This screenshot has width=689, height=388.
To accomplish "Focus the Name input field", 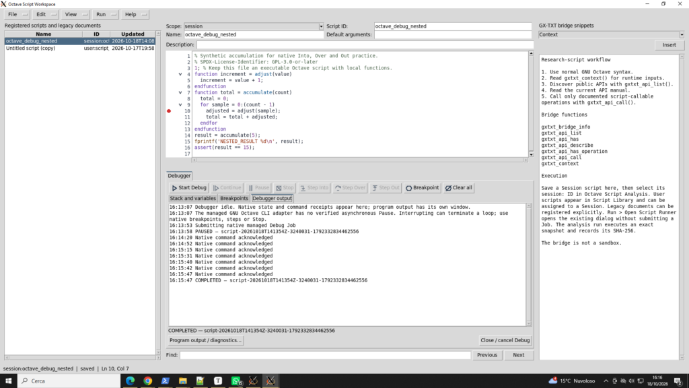I will 254,34.
